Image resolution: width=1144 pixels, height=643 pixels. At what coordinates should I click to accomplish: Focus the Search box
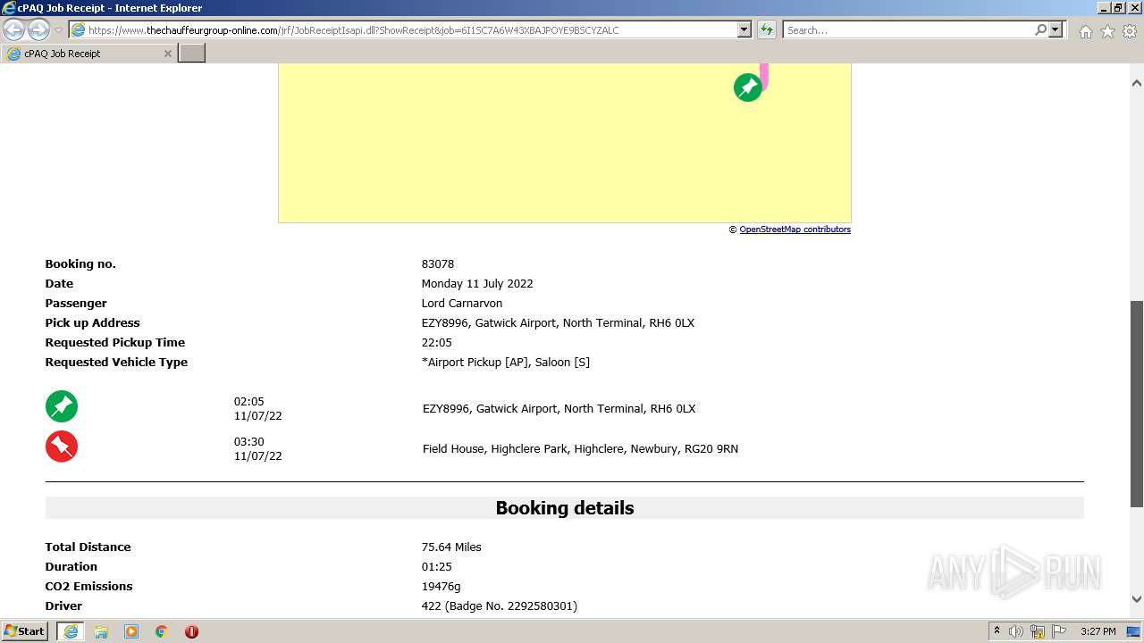[x=908, y=30]
